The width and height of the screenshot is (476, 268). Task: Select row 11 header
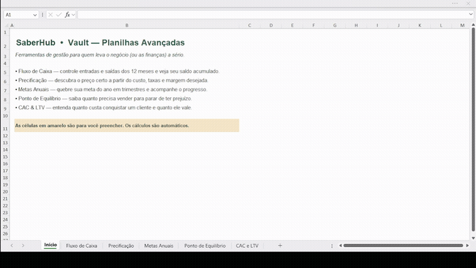pos(5,126)
